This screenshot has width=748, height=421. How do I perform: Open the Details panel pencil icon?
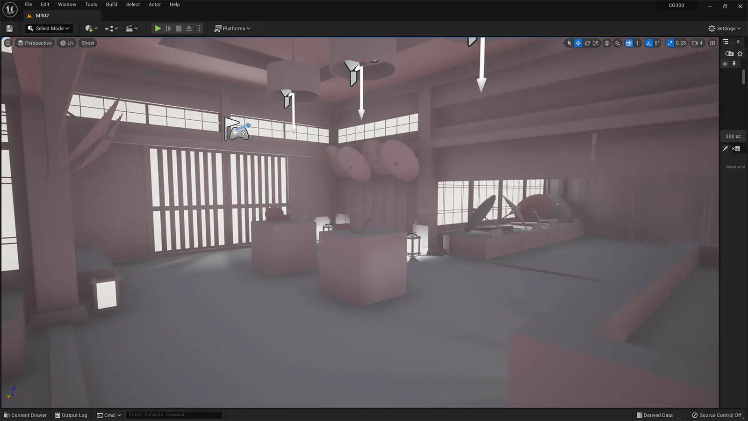click(726, 149)
